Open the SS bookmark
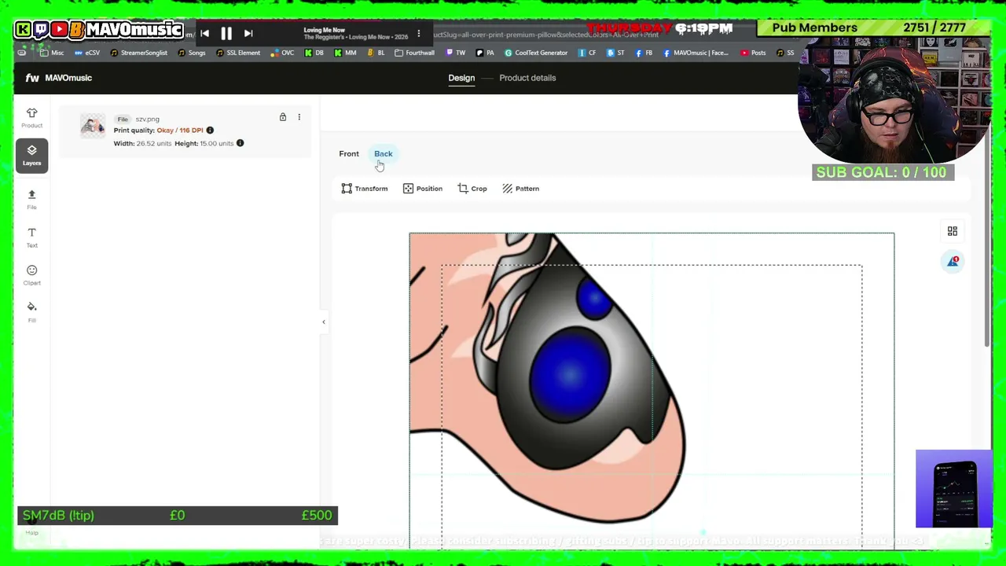The height and width of the screenshot is (566, 1006). (x=784, y=53)
